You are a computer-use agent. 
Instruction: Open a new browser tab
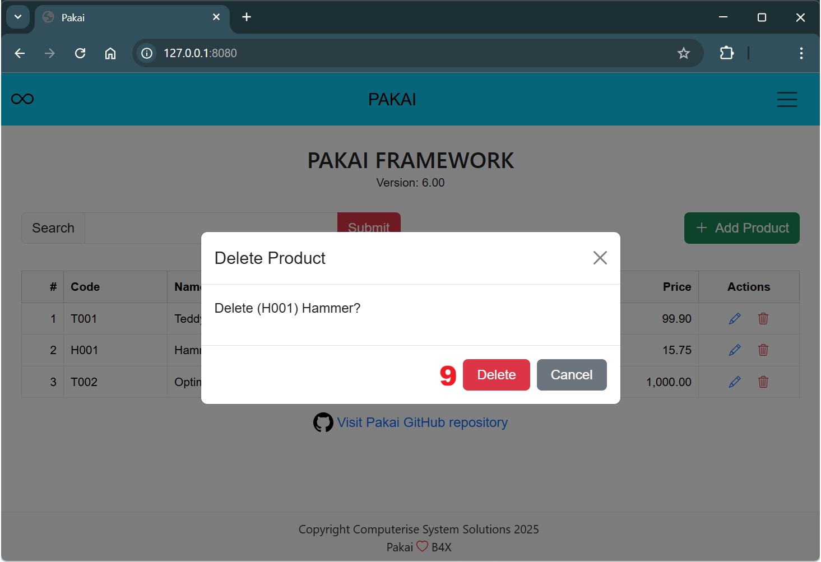(247, 17)
